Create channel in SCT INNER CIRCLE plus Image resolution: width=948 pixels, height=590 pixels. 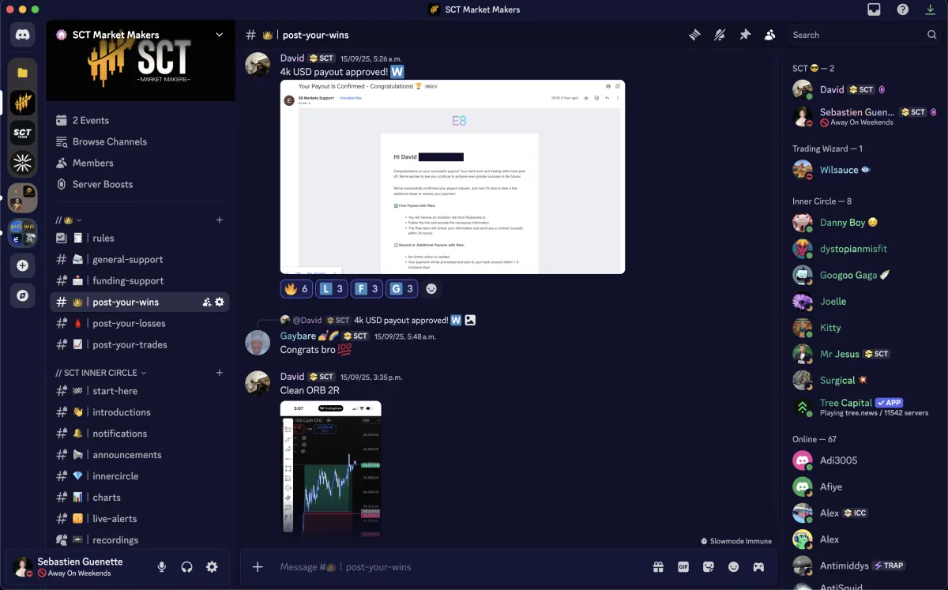coord(220,372)
